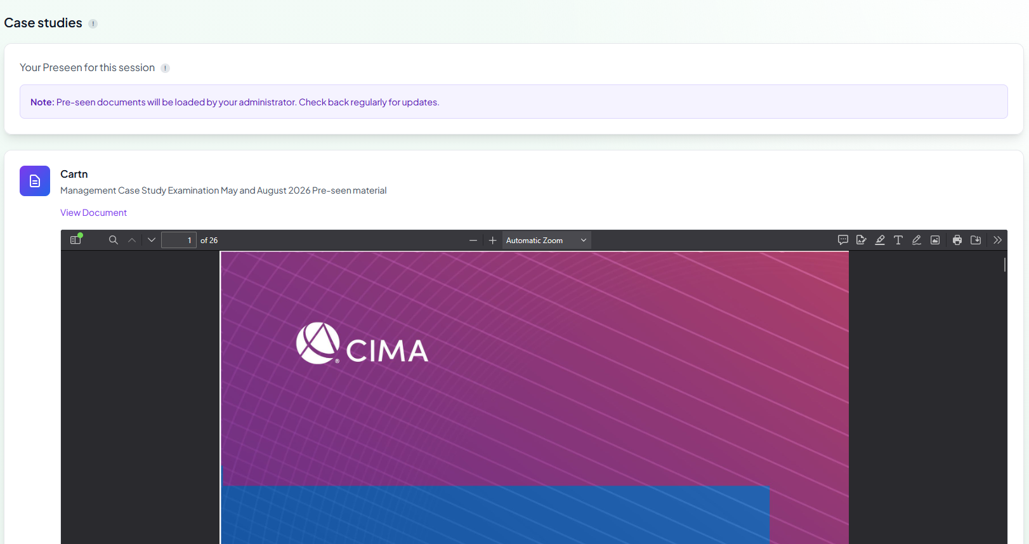Click the 'of 26' page count
The width and height of the screenshot is (1029, 544).
(209, 241)
